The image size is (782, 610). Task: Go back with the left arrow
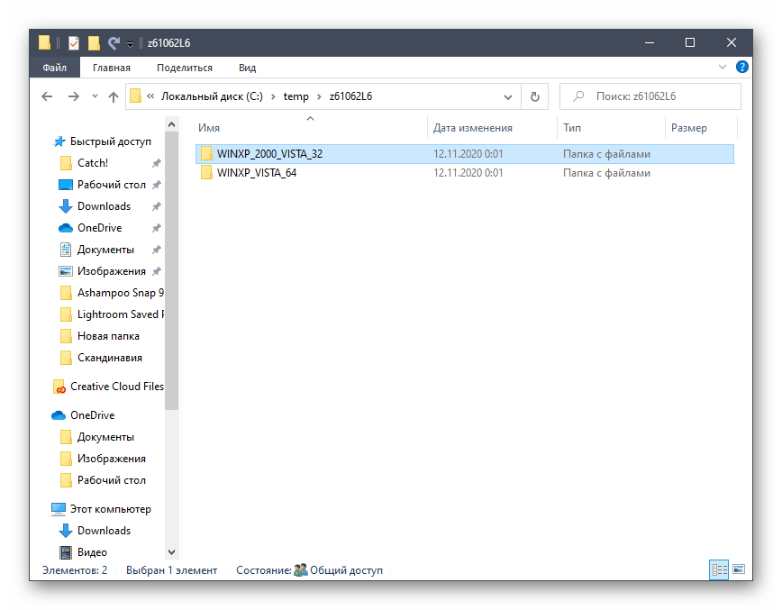pos(47,96)
